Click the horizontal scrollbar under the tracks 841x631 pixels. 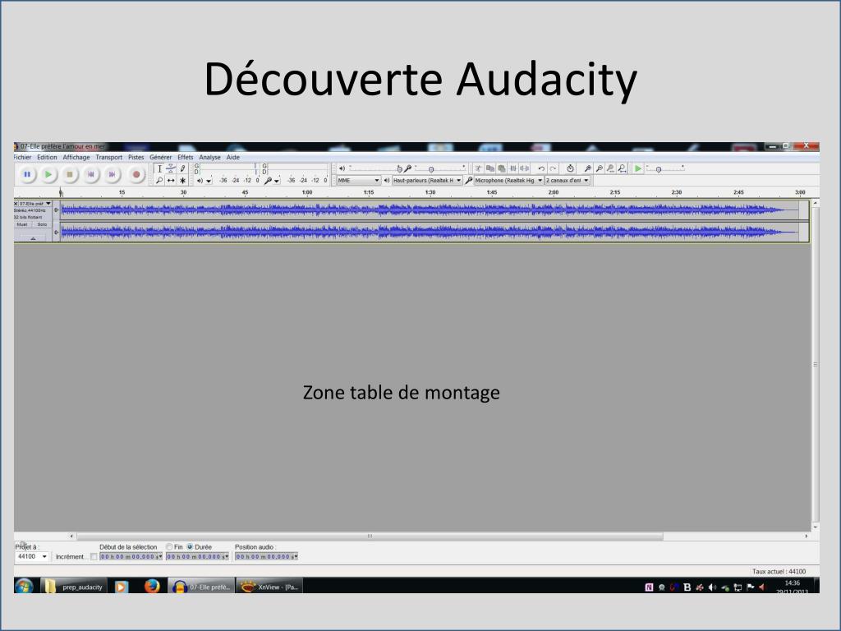[370, 536]
